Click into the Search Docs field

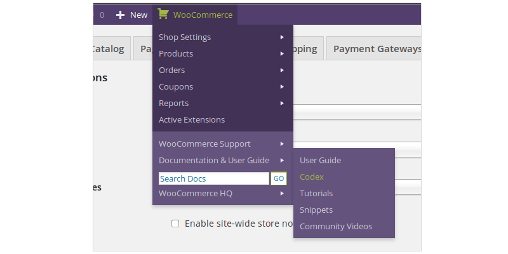click(x=213, y=179)
